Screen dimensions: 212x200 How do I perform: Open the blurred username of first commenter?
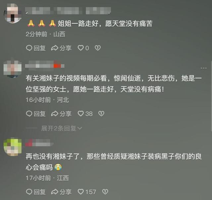click(68, 11)
